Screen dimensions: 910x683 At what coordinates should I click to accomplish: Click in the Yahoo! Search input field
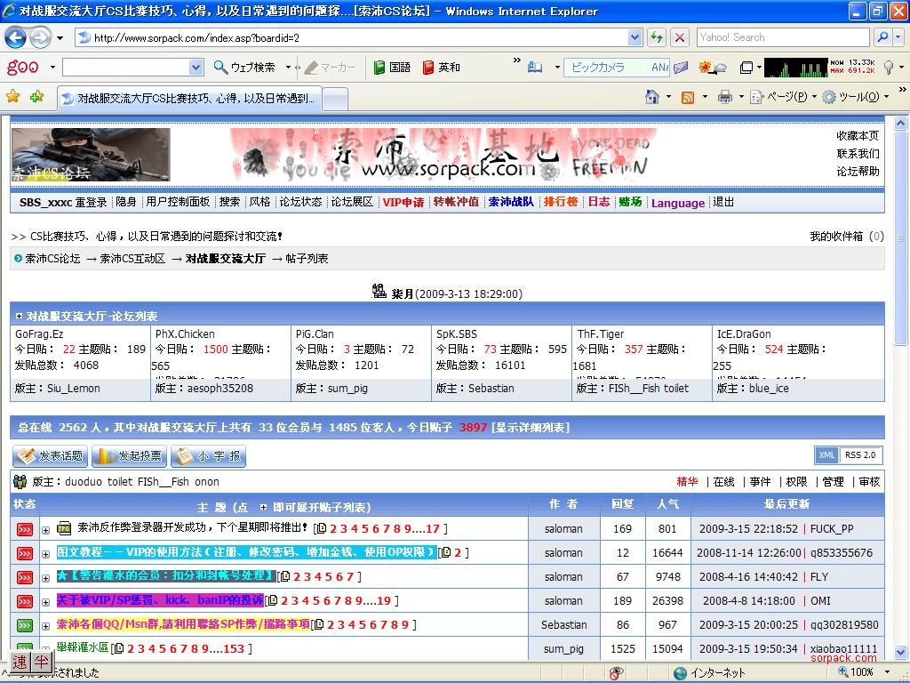click(x=782, y=37)
